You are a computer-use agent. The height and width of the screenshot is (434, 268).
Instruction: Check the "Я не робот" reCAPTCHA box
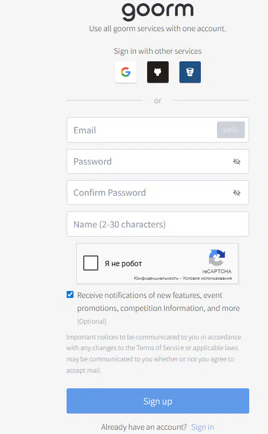(91, 263)
